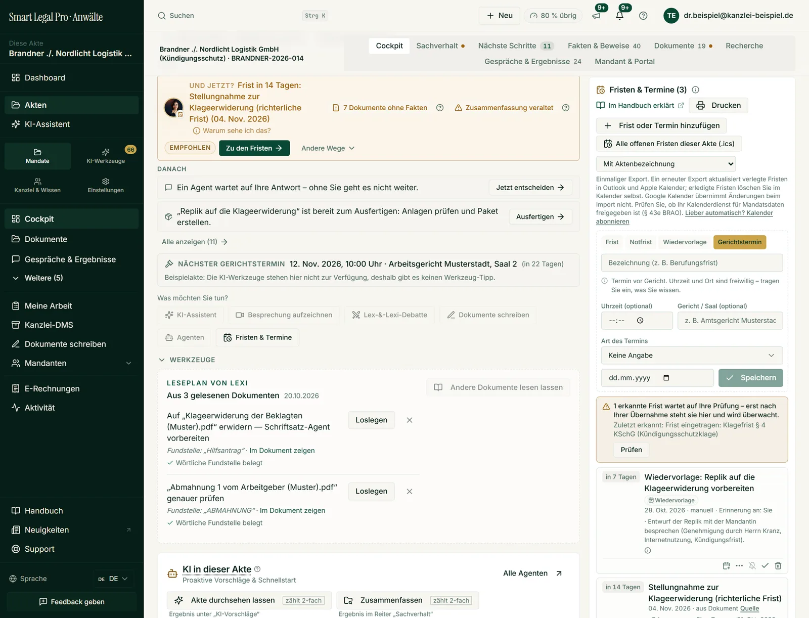The width and height of the screenshot is (809, 618).
Task: Click help icon next to 7 Dokumente ohne Fakten
Action: pos(440,108)
